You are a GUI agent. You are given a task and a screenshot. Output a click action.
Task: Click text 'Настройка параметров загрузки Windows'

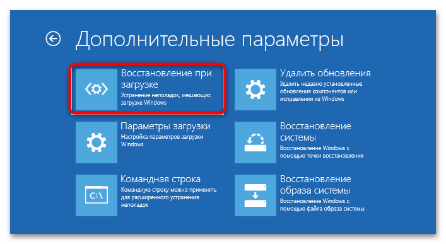coord(162,141)
